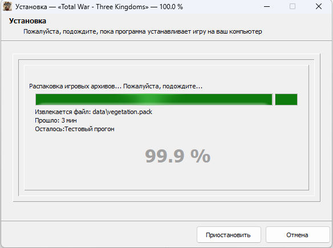The width and height of the screenshot is (333, 248).
Task: Click the large 99.9 % percentage label
Action: click(177, 156)
